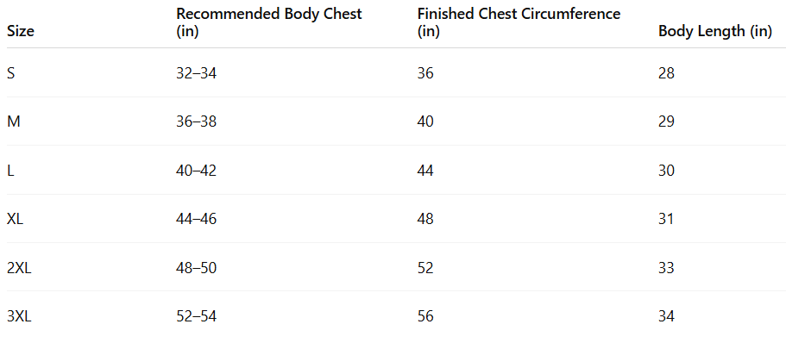The height and width of the screenshot is (349, 786).
Task: Select the Recommended Body Chest column header
Action: (268, 22)
